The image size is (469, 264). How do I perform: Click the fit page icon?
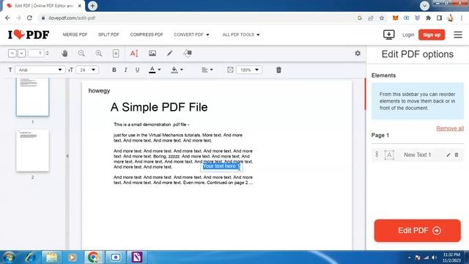click(x=116, y=54)
